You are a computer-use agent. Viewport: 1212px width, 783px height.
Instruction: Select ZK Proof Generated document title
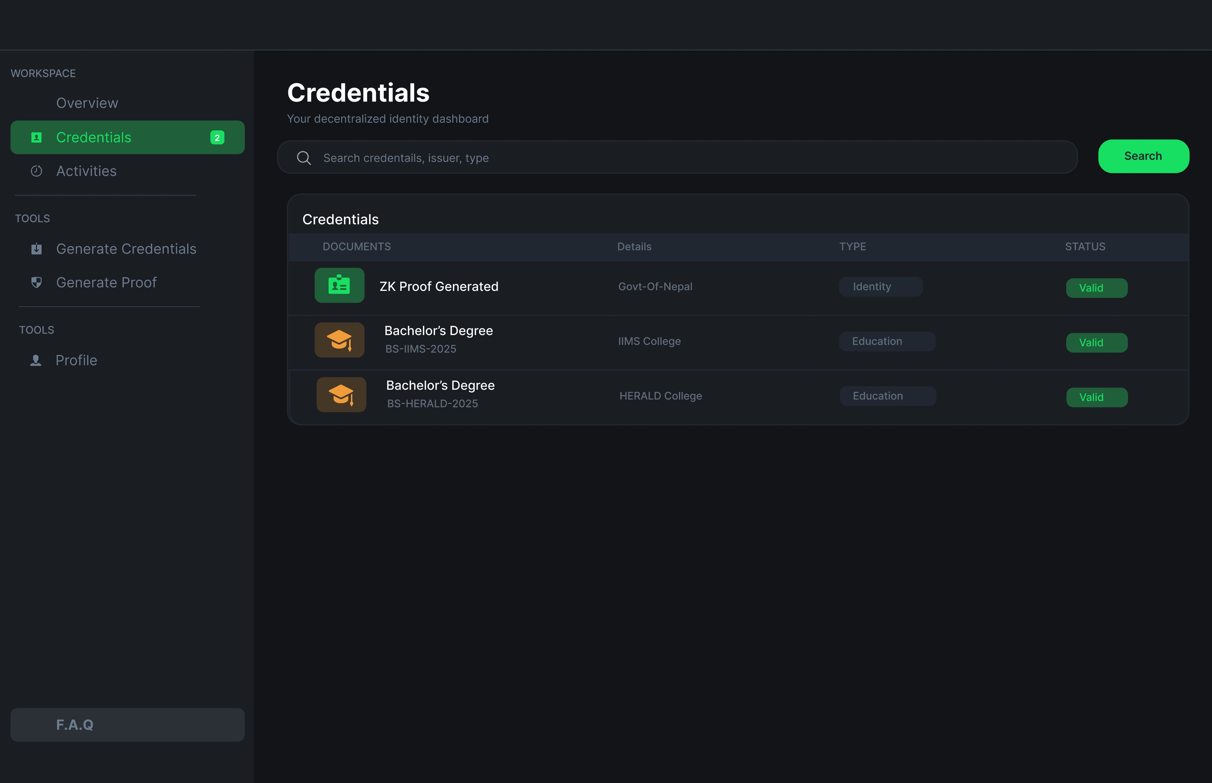[439, 286]
